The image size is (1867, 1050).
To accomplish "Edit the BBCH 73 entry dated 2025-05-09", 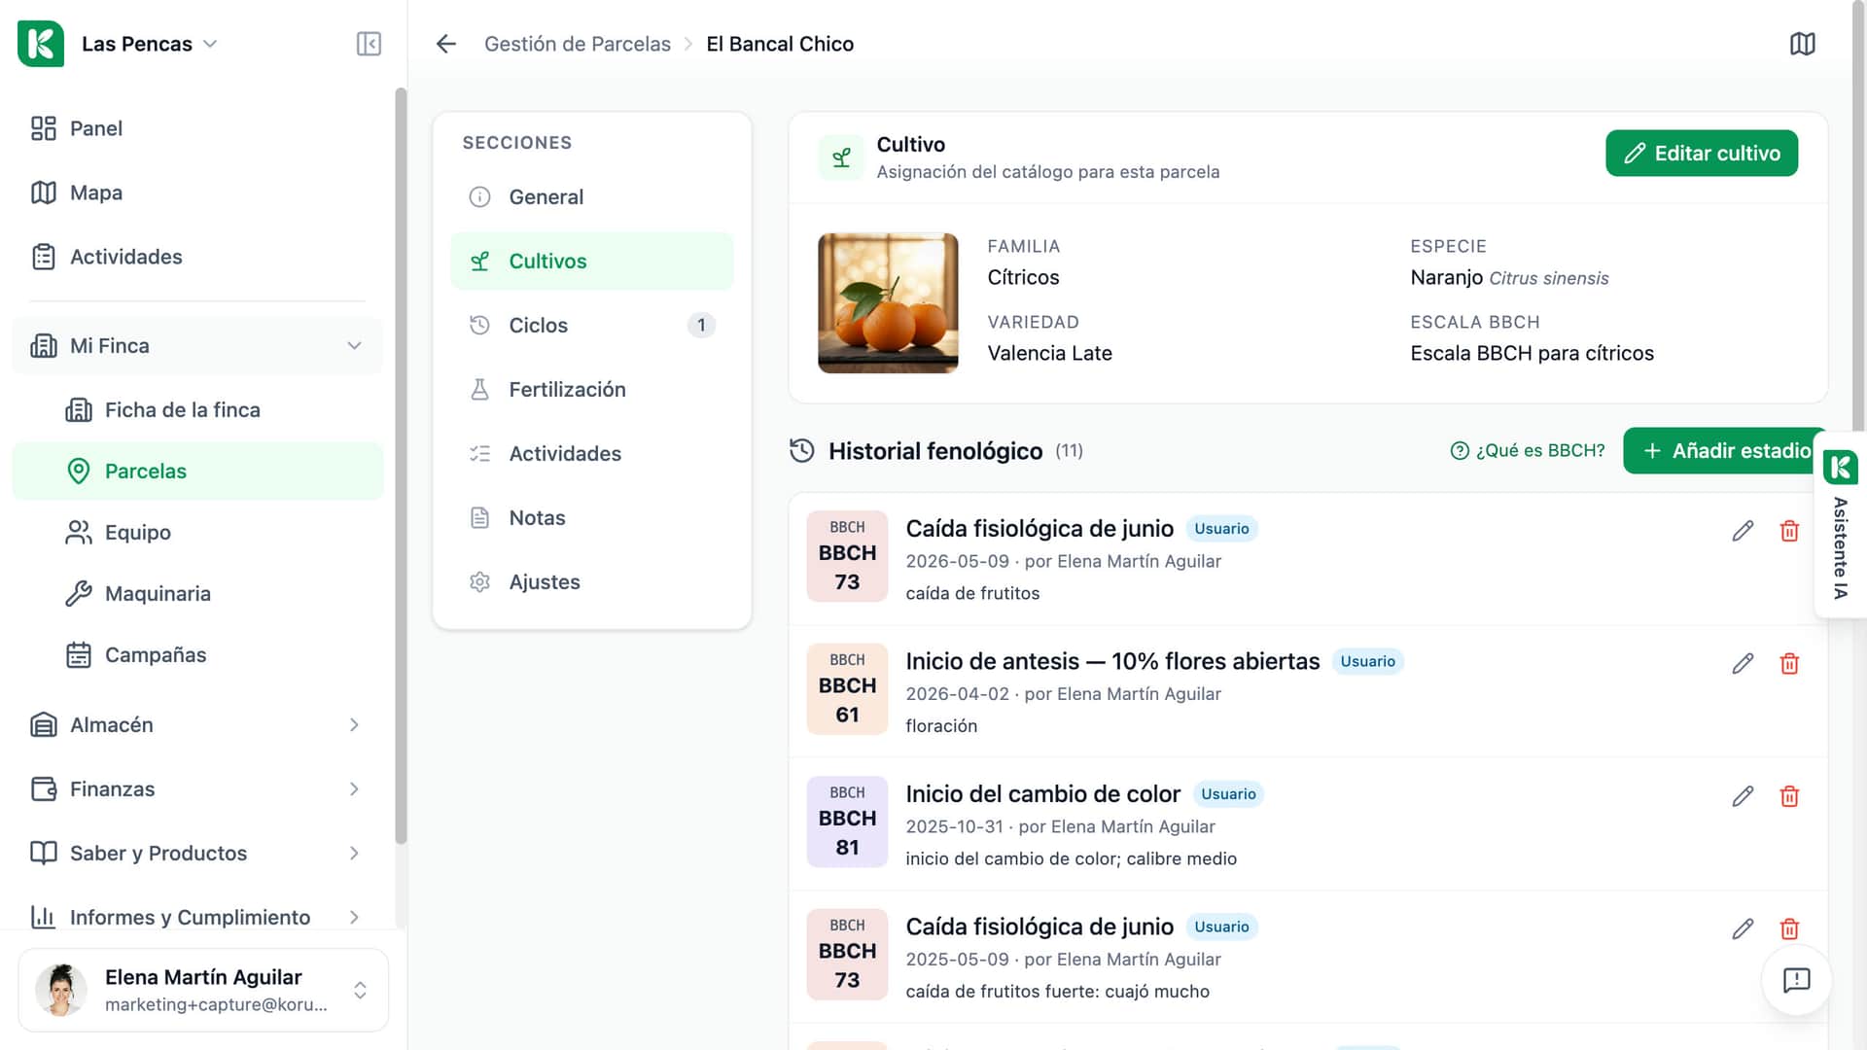I will click(1743, 928).
